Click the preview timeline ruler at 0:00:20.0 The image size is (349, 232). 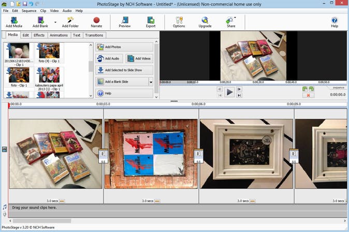point(225,82)
